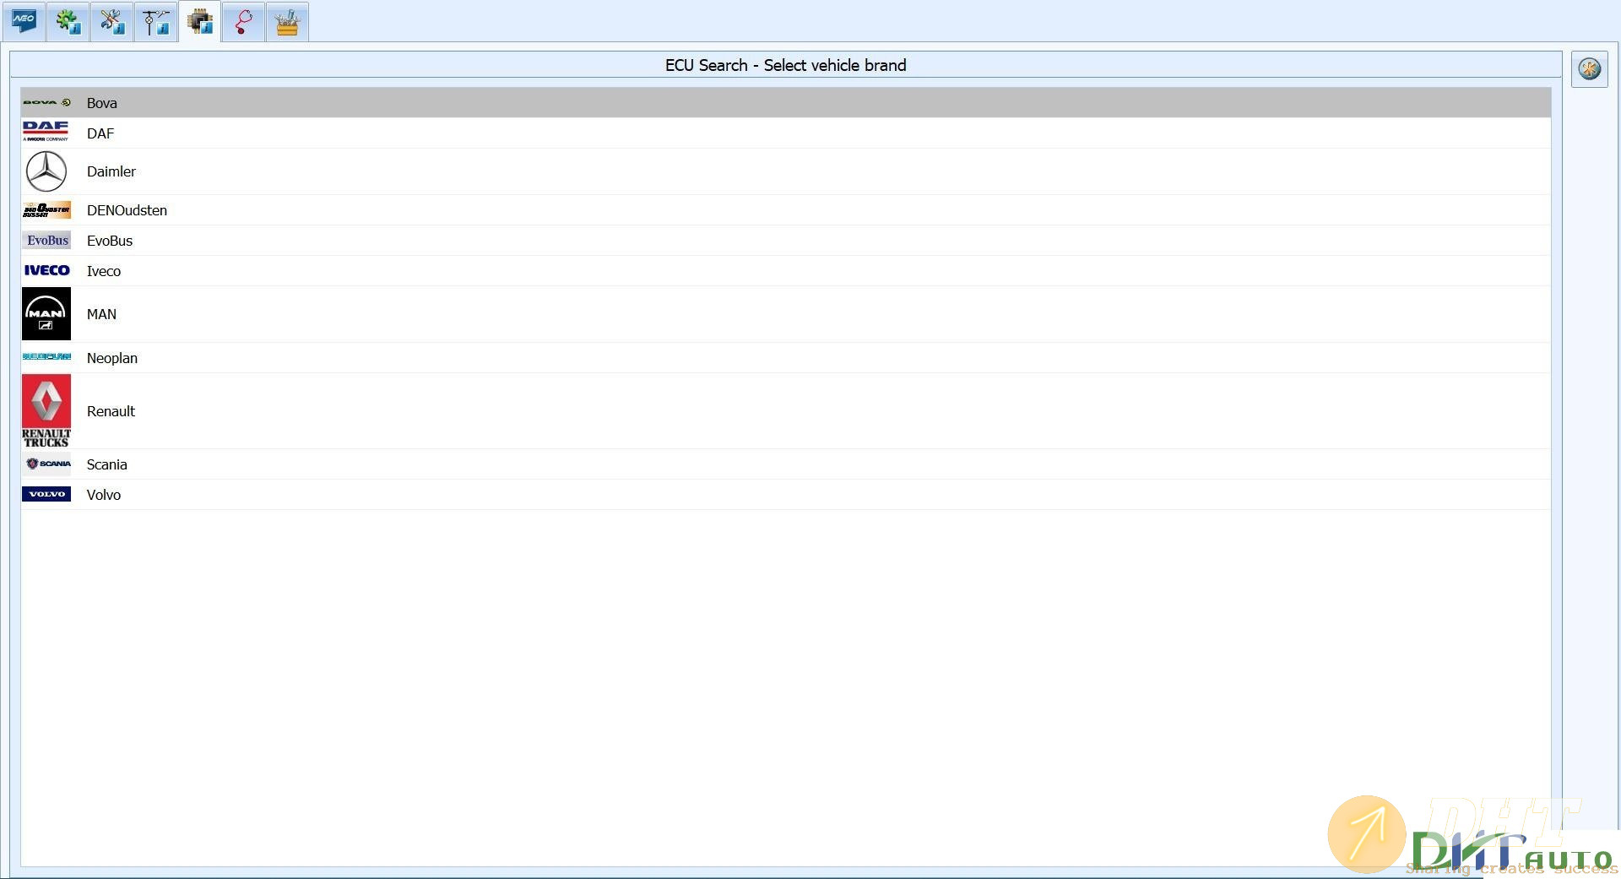Image resolution: width=1621 pixels, height=879 pixels.
Task: Select the Scania brand name
Action: pos(107,464)
